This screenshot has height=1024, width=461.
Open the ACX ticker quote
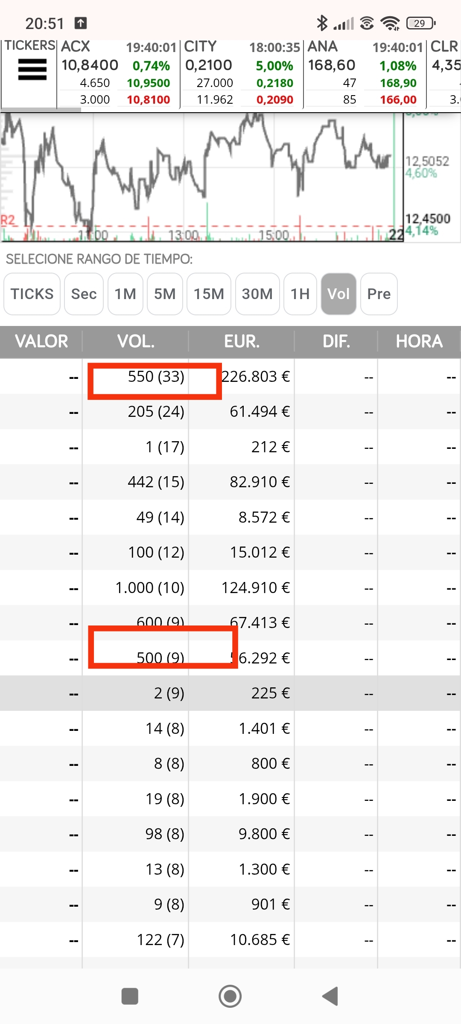(118, 73)
